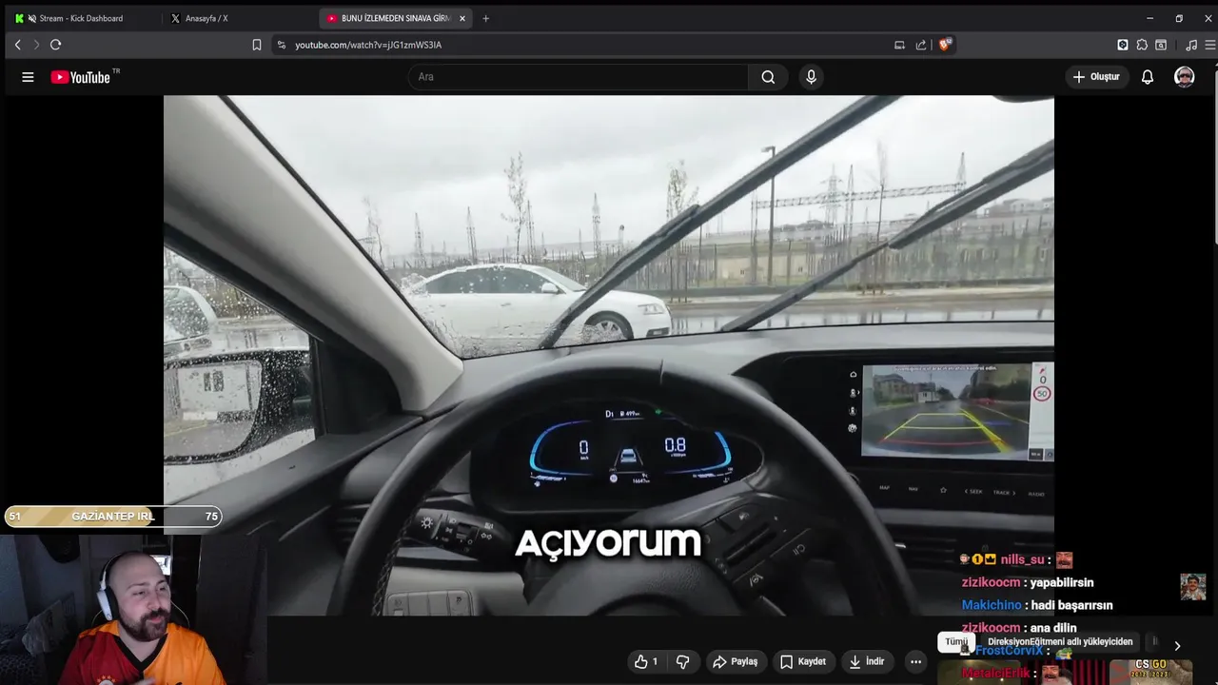Click the Oluştur create button
The image size is (1218, 685).
tap(1096, 77)
